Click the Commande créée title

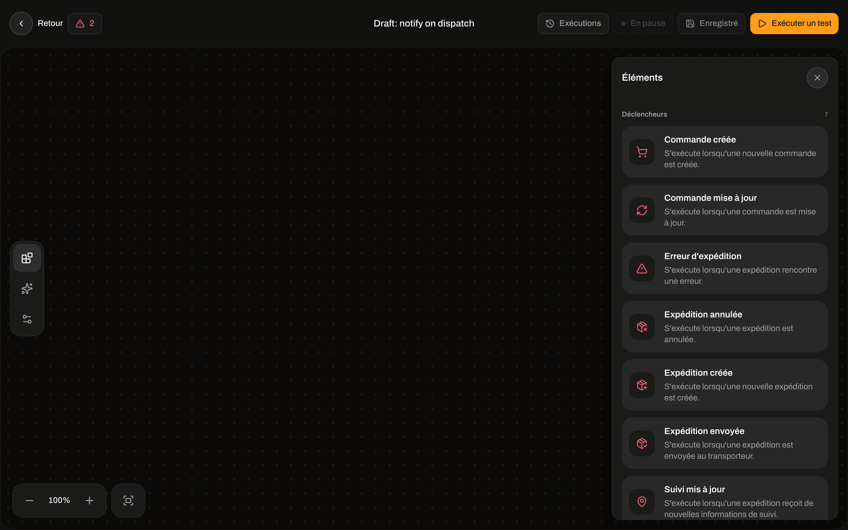700,140
